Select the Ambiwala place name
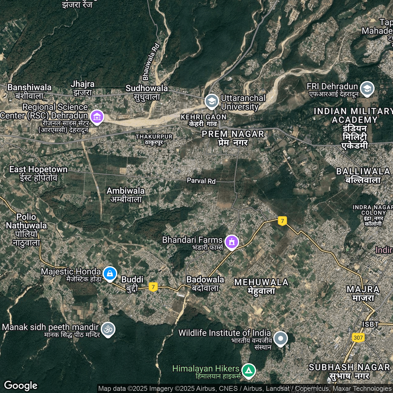Image resolution: width=393 pixels, height=393 pixels. click(126, 195)
